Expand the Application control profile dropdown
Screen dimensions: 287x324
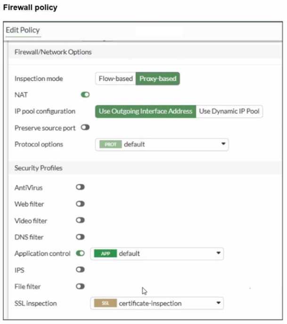pos(218,254)
